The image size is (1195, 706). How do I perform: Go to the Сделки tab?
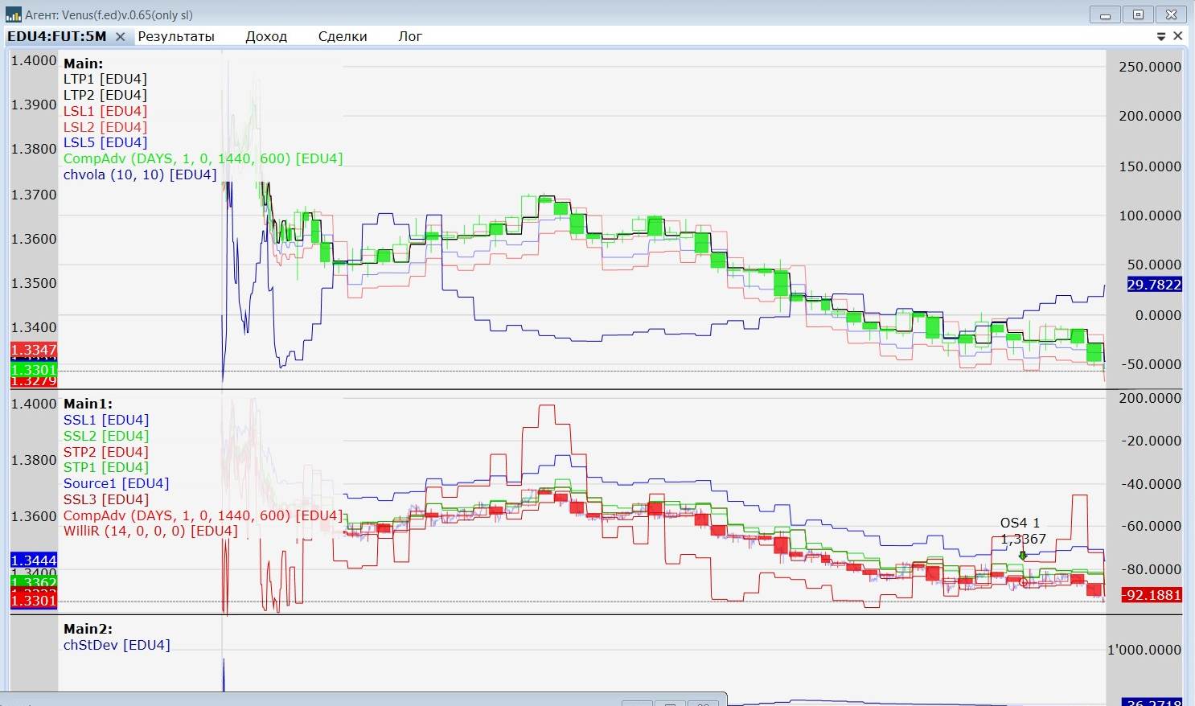tap(343, 36)
